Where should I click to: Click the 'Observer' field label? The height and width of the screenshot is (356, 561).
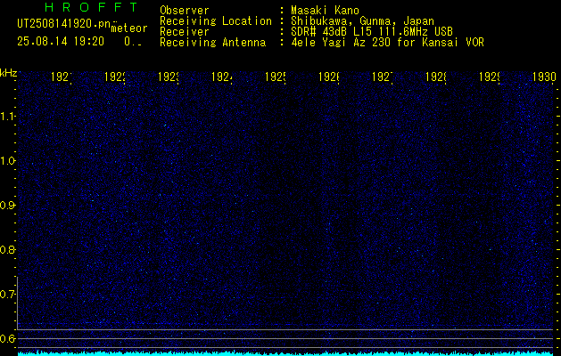coord(185,11)
